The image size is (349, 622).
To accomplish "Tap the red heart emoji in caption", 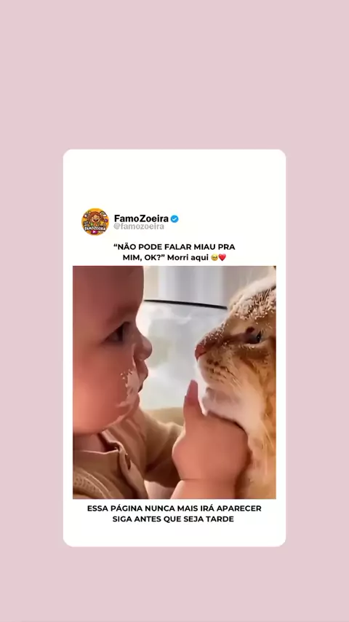I will point(222,257).
